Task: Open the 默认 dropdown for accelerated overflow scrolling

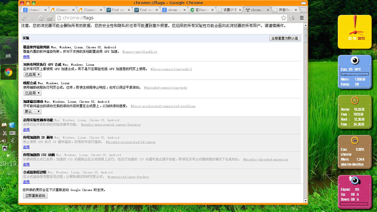Action: coord(33,112)
